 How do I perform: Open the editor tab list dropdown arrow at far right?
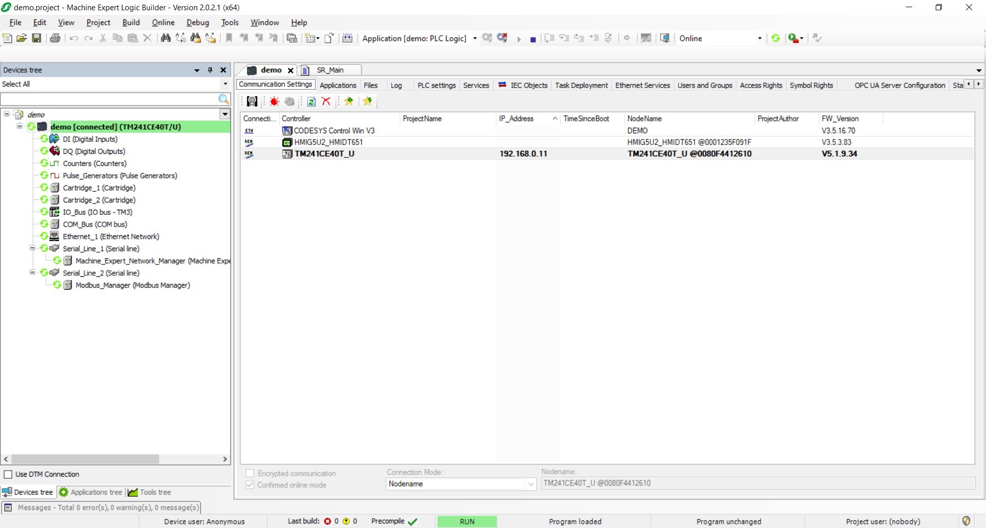[979, 71]
